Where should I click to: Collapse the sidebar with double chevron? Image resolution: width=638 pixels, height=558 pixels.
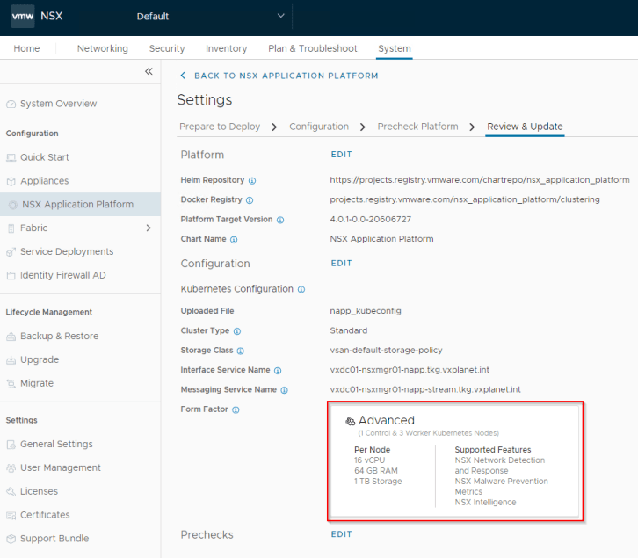pyautogui.click(x=149, y=72)
